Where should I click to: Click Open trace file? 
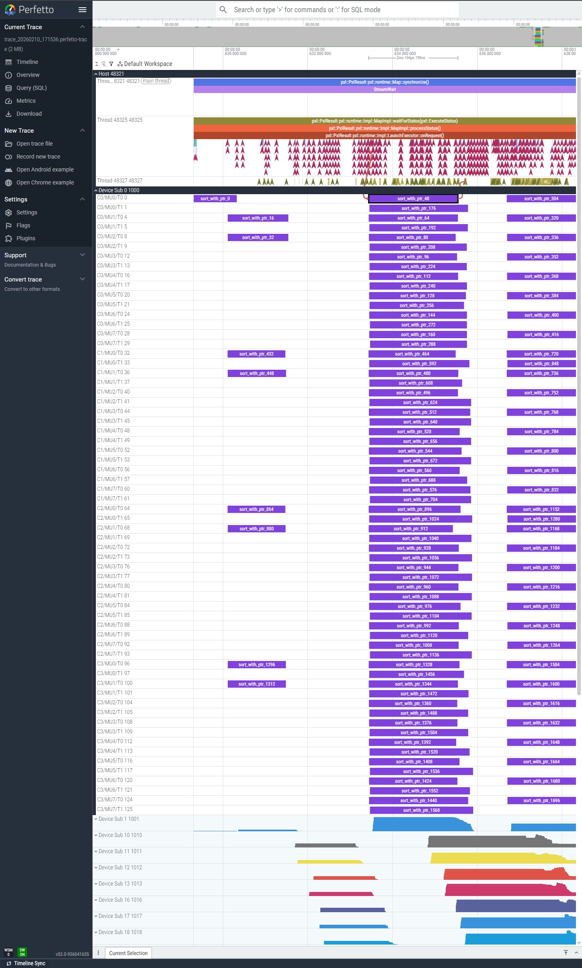pyautogui.click(x=34, y=144)
